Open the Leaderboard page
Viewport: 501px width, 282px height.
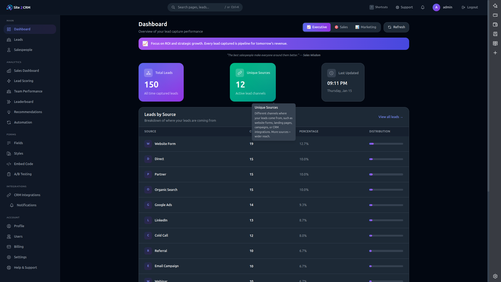click(x=23, y=102)
